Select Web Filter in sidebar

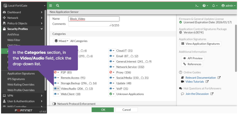(x=14, y=40)
